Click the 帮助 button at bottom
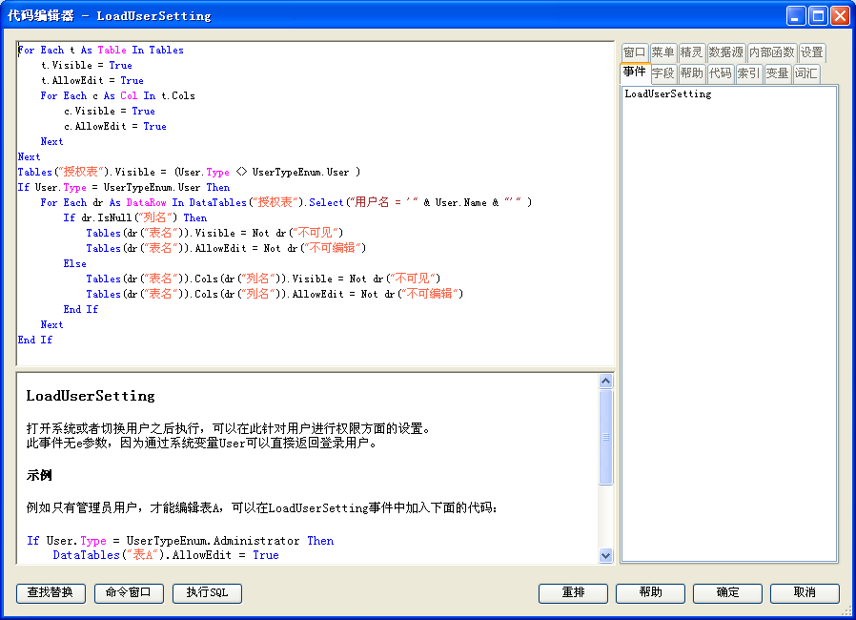 (x=650, y=592)
